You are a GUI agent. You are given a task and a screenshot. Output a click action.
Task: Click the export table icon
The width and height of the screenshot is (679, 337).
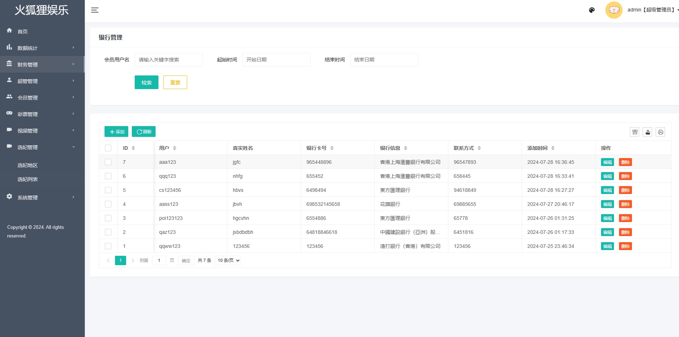647,132
